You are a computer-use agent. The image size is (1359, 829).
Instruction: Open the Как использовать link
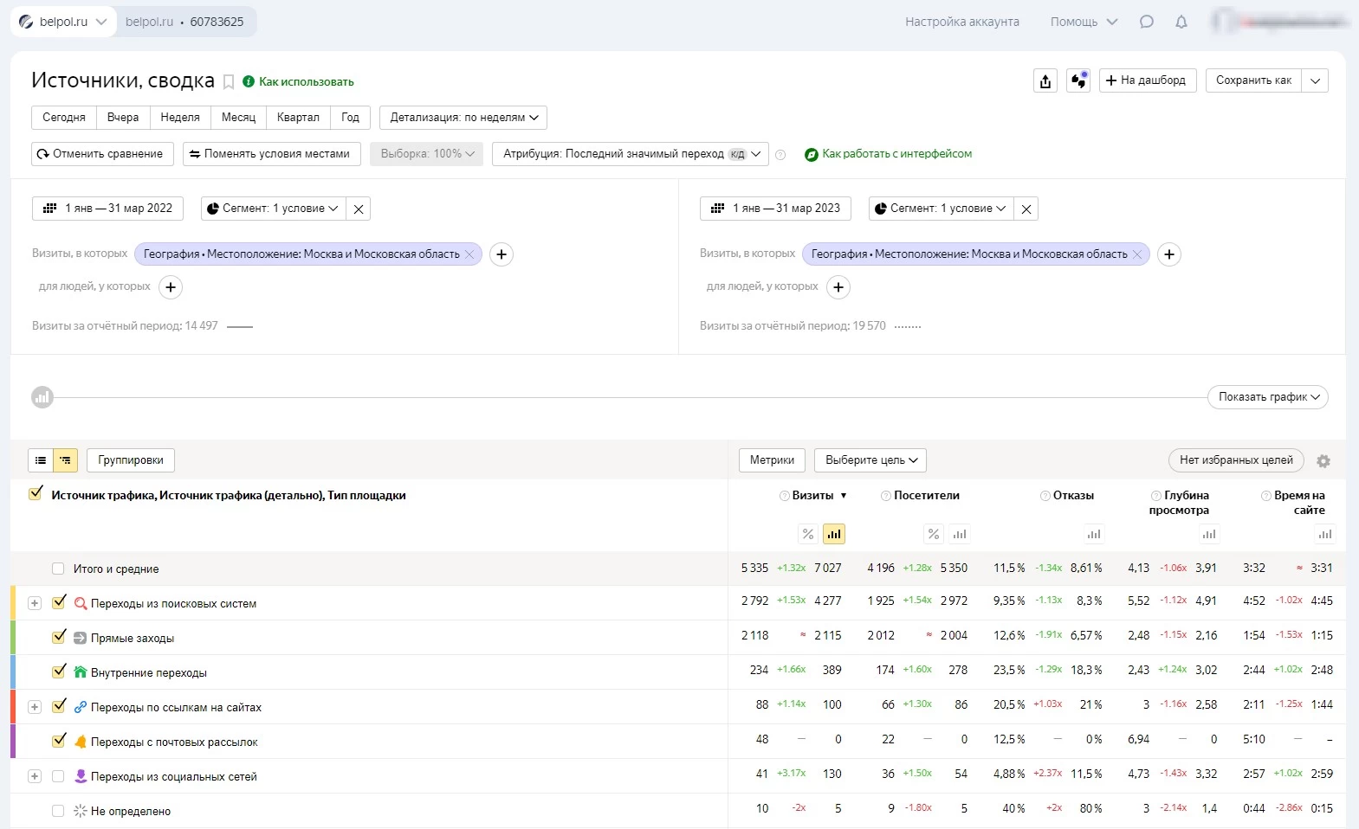click(x=306, y=82)
